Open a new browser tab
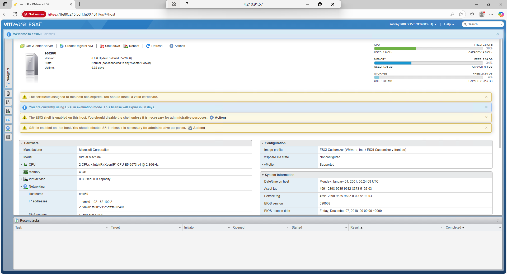 point(79,4)
